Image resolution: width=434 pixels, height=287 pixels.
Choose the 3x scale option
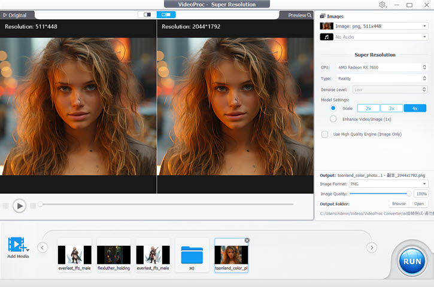click(x=391, y=108)
